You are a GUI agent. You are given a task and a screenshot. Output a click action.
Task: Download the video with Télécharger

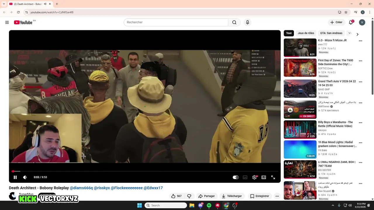tap(232, 196)
